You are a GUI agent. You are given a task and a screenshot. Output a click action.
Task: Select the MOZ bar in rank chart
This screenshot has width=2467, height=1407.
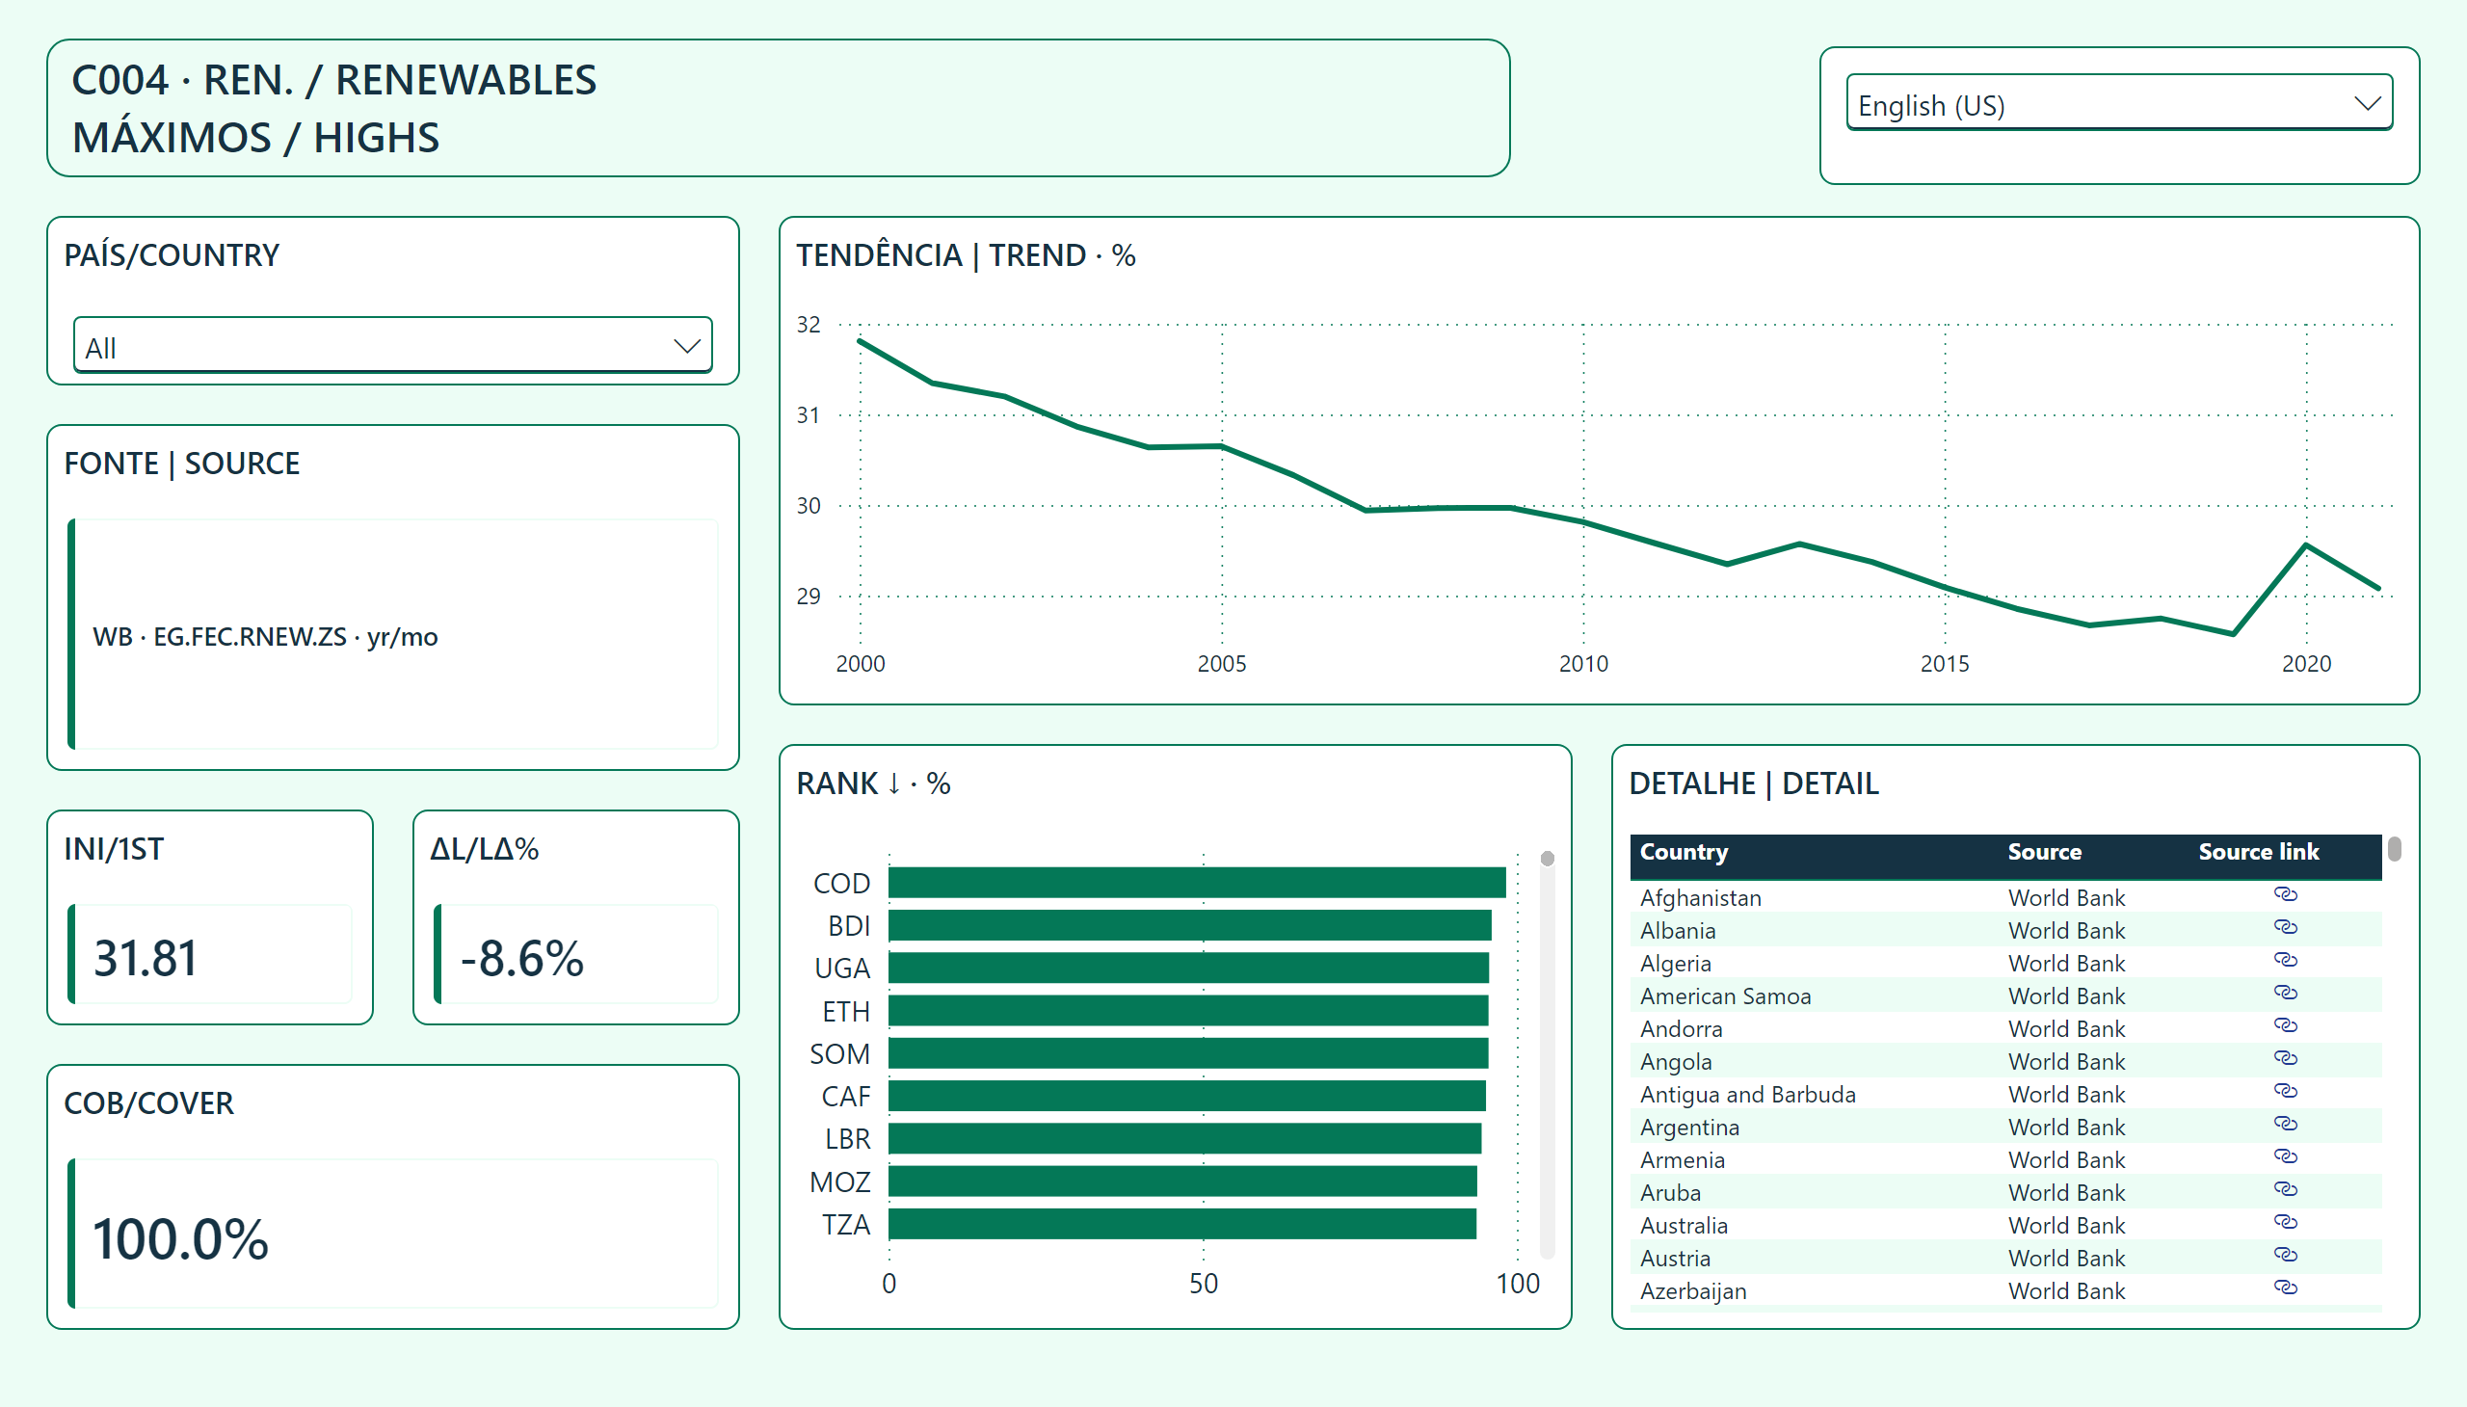click(x=1182, y=1181)
